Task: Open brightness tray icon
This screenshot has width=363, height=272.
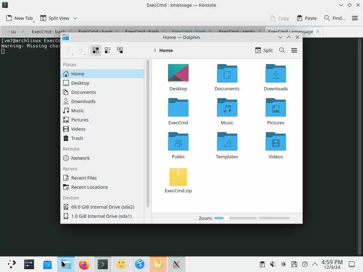Action: tap(283, 264)
